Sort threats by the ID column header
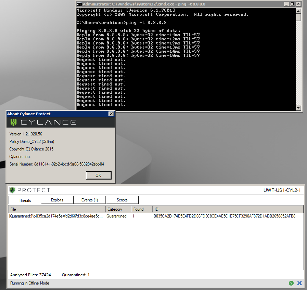 (228, 209)
